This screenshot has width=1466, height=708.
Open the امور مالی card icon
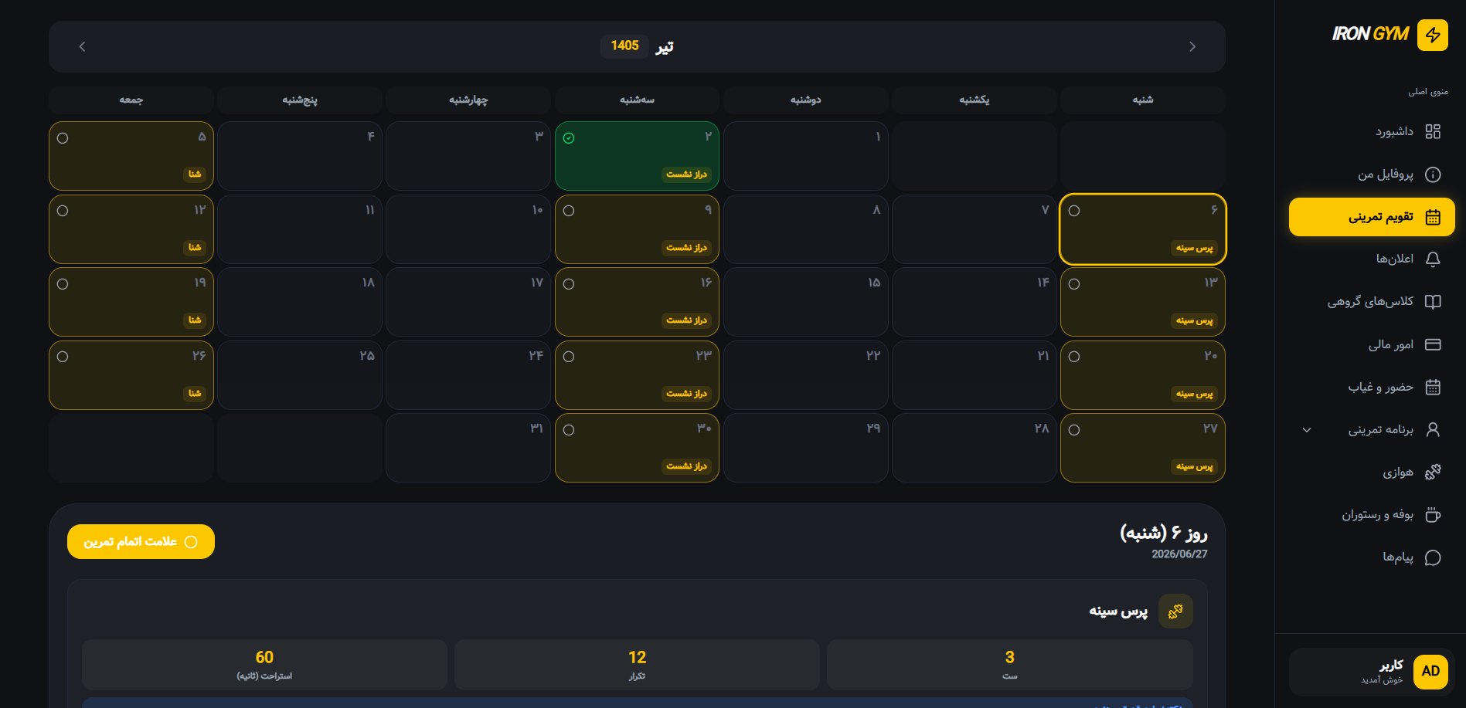click(1433, 344)
